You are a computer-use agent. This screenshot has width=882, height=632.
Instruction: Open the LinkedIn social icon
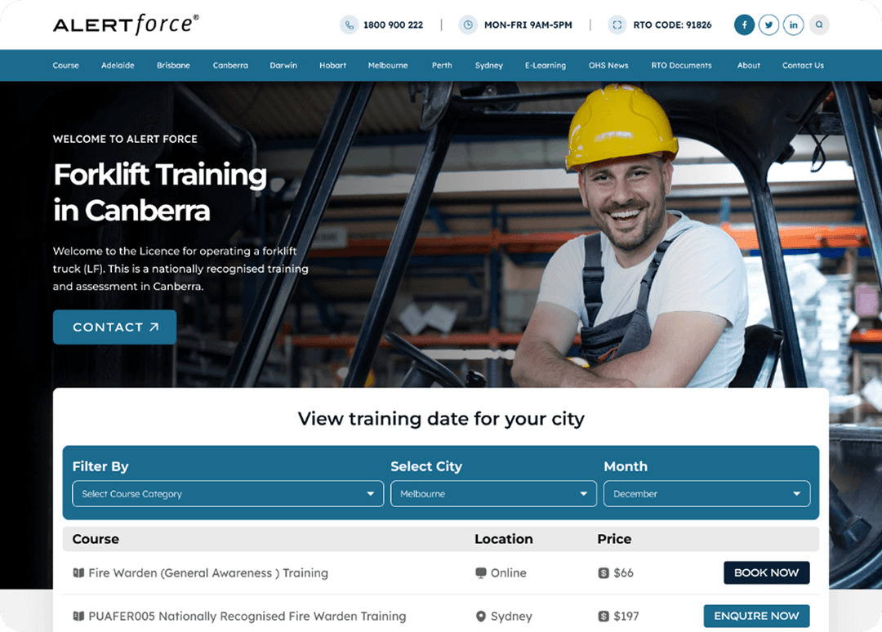tap(794, 24)
